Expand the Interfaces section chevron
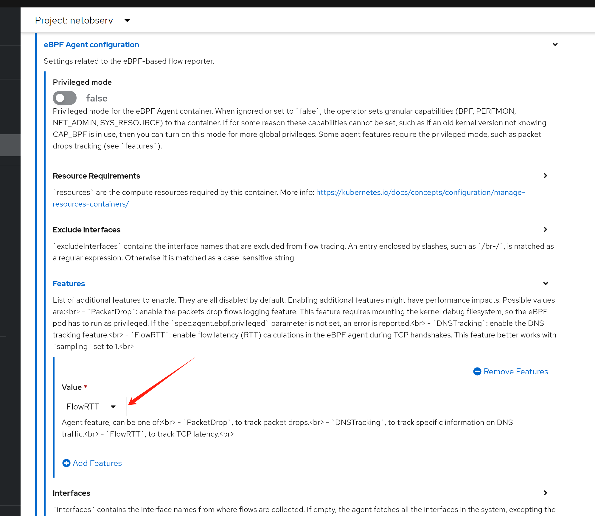Screen dimensions: 595x516 [x=545, y=493]
